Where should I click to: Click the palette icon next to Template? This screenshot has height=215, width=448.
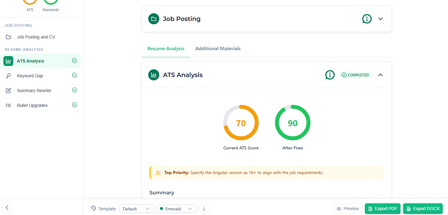tap(93, 209)
